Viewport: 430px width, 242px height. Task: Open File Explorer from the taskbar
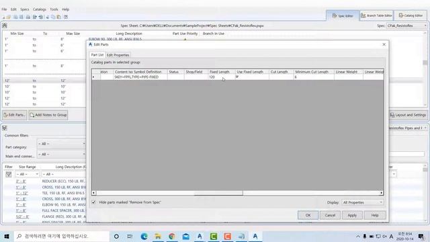pos(158,236)
